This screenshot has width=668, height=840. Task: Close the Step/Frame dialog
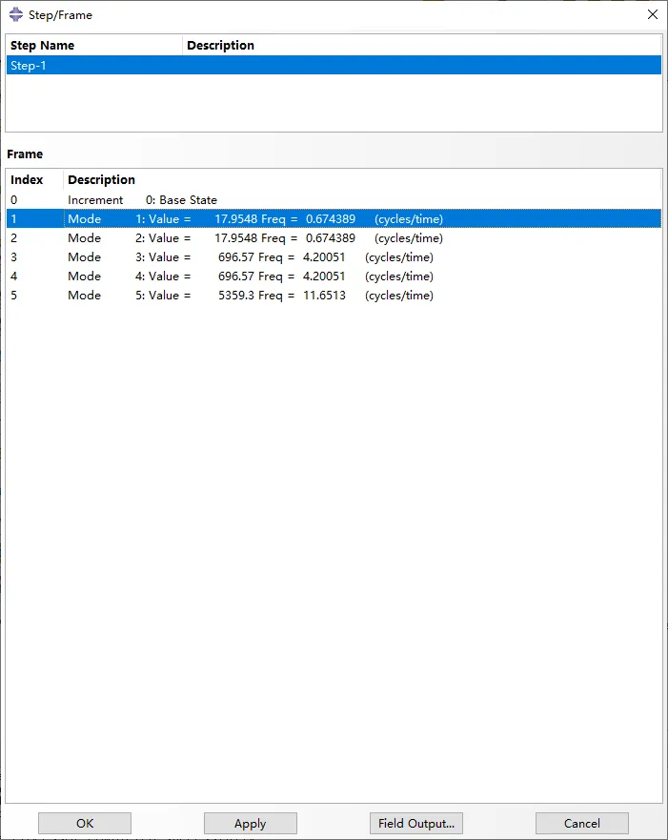652,14
